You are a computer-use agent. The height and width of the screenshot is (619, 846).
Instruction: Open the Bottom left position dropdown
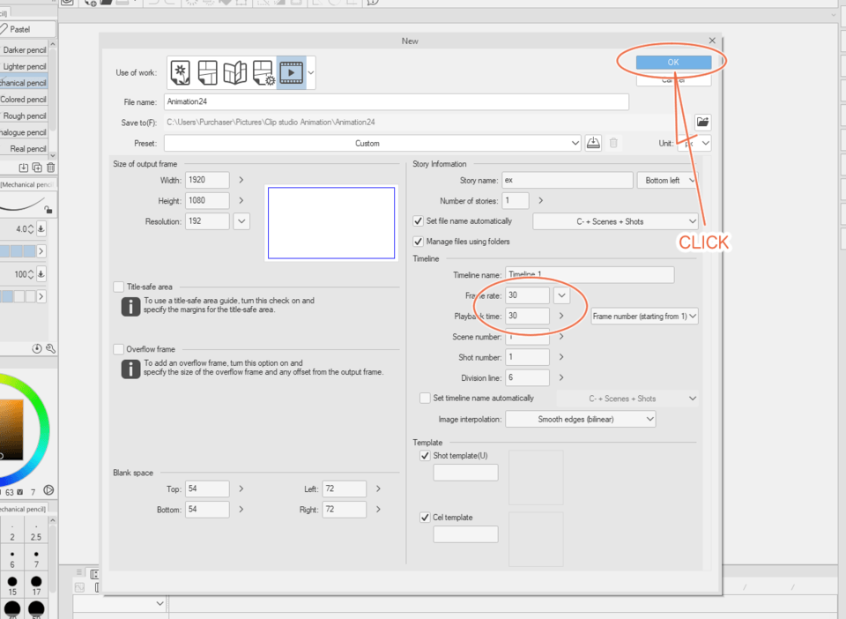(x=668, y=180)
